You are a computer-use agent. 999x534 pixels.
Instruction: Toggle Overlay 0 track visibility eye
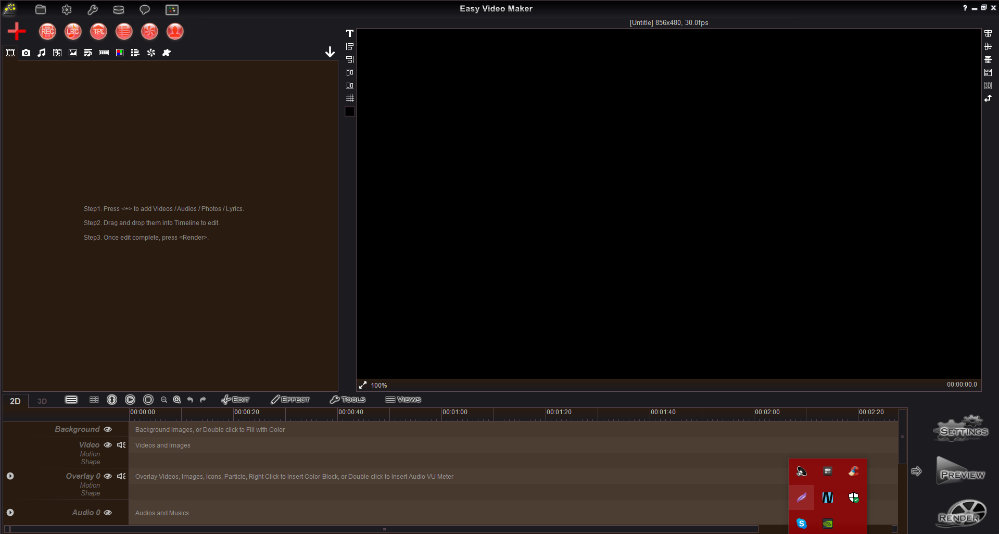tap(108, 476)
